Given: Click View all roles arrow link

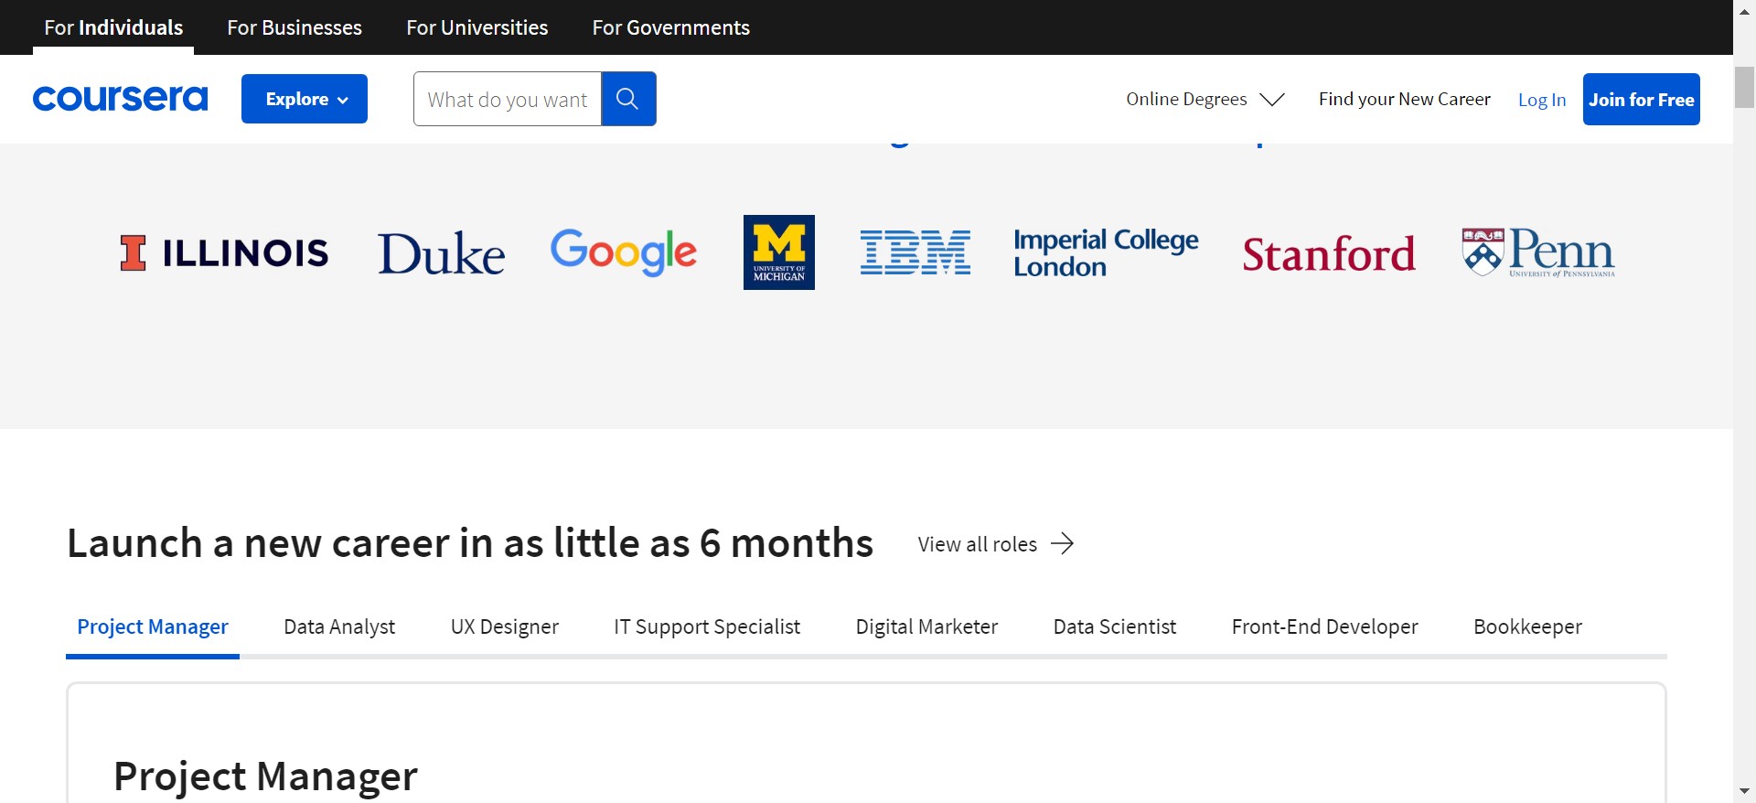Looking at the screenshot, I should pos(995,544).
